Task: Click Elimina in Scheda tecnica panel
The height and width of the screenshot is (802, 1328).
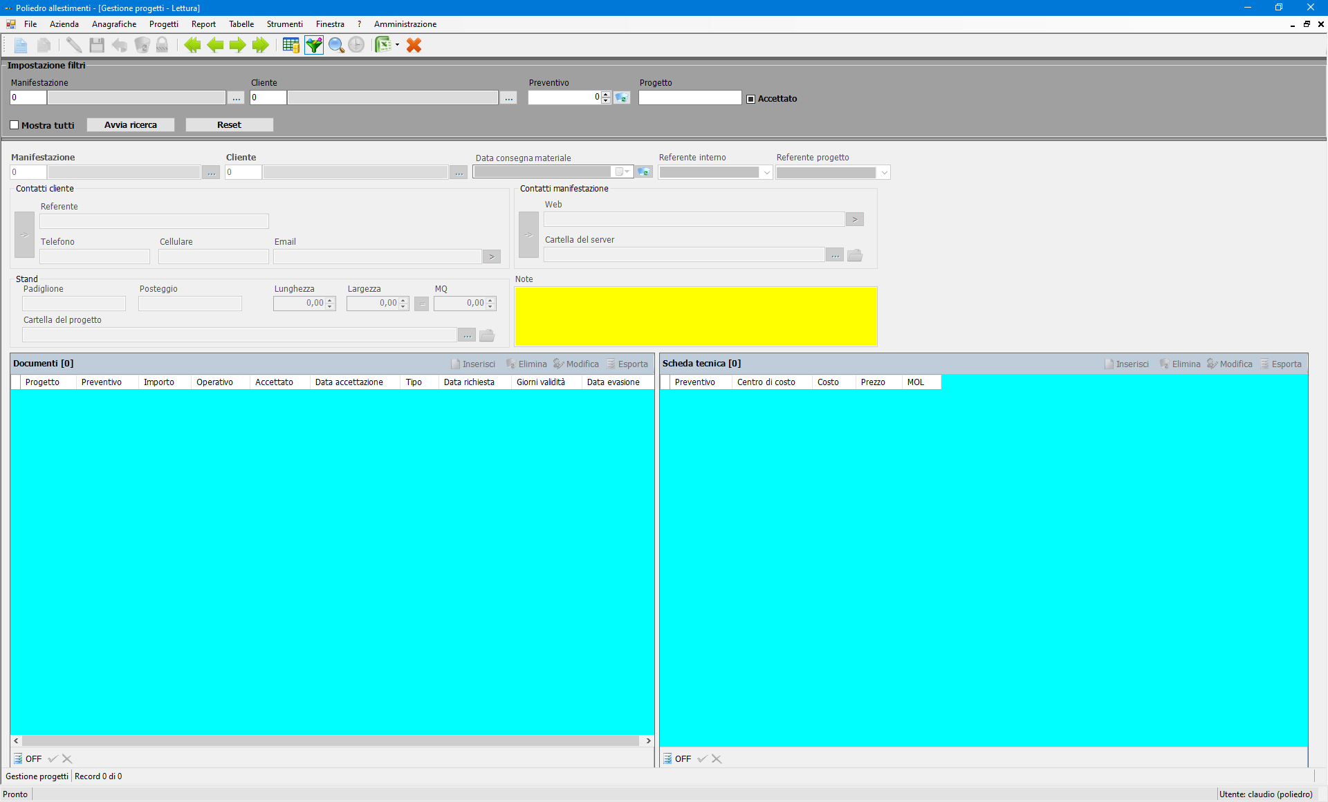Action: point(1180,364)
